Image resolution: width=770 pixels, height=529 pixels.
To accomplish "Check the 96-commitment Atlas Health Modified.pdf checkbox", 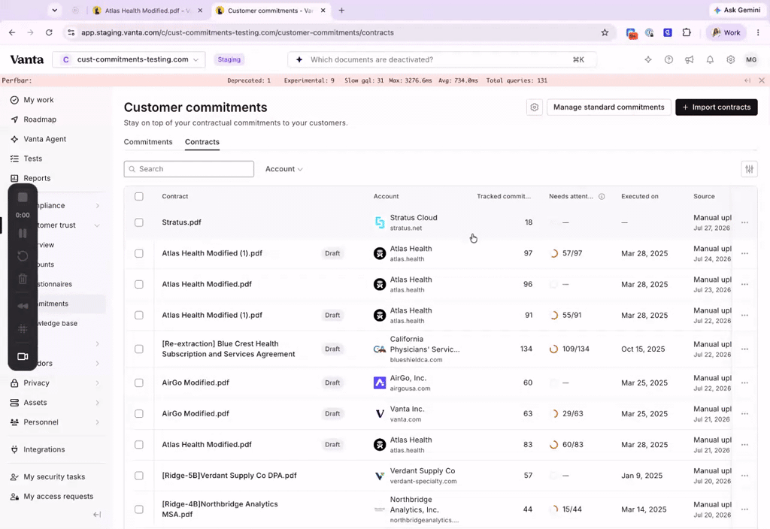I will 139,284.
